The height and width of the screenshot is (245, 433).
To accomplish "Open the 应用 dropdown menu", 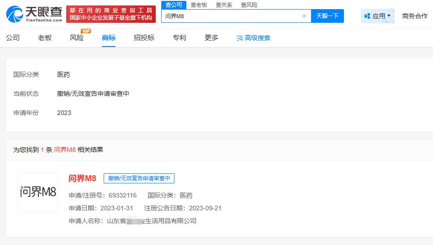I will pos(377,16).
